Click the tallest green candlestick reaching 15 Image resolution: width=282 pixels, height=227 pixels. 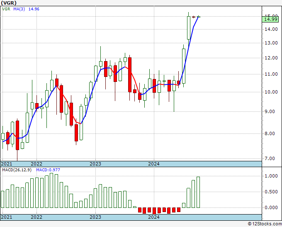coord(188,28)
